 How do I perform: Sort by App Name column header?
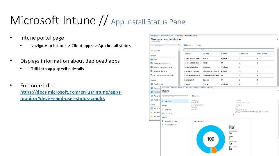(x=188, y=54)
